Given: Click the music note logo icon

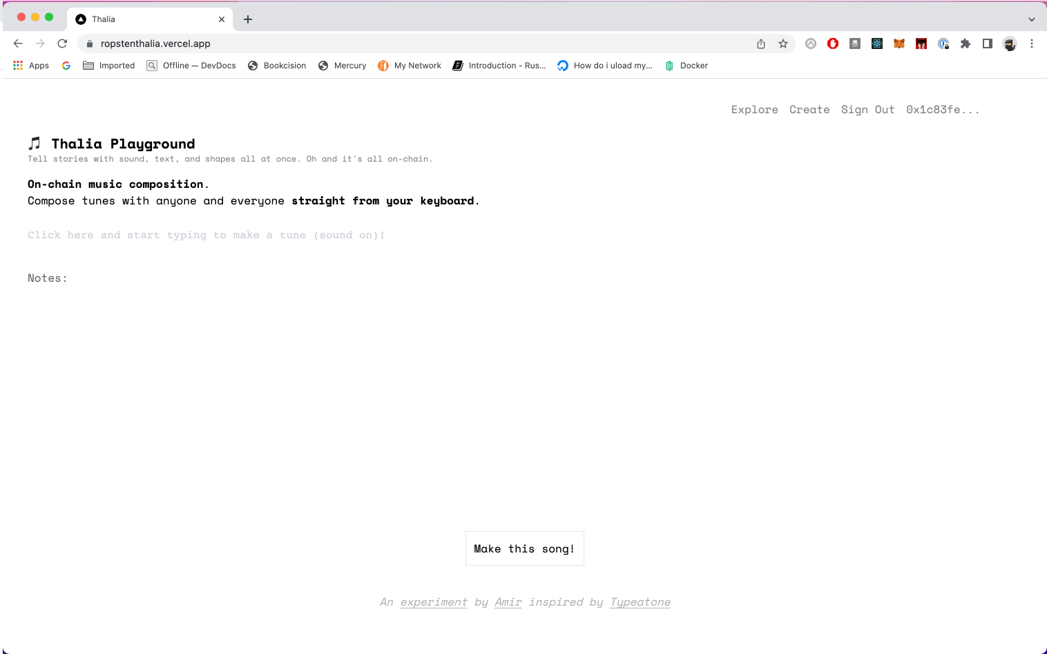Looking at the screenshot, I should point(35,144).
